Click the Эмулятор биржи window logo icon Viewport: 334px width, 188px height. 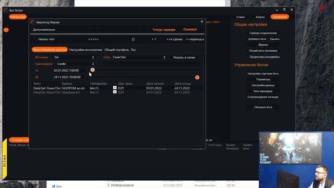pos(32,22)
